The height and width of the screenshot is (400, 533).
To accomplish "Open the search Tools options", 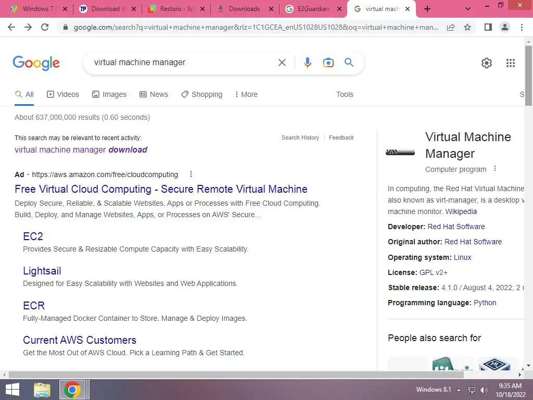I will point(345,95).
